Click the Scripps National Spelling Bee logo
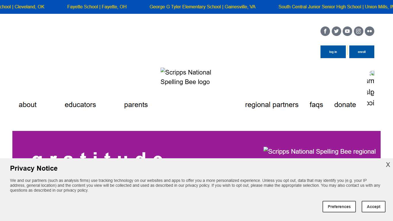 tap(186, 77)
